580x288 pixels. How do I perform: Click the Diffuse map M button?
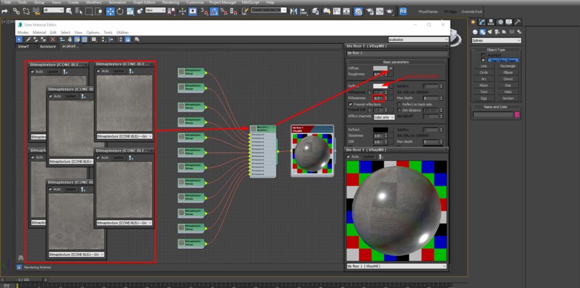(x=391, y=69)
